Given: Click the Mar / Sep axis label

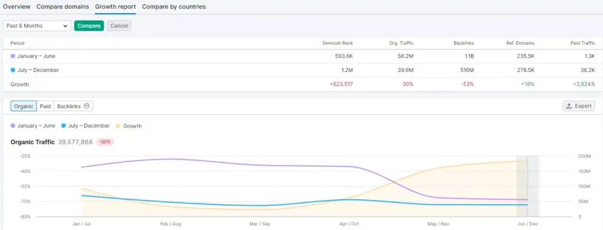Looking at the screenshot, I should [x=260, y=224].
